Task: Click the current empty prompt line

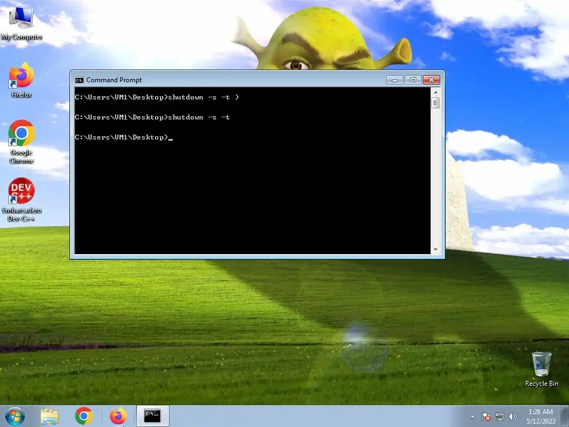Action: pos(124,137)
